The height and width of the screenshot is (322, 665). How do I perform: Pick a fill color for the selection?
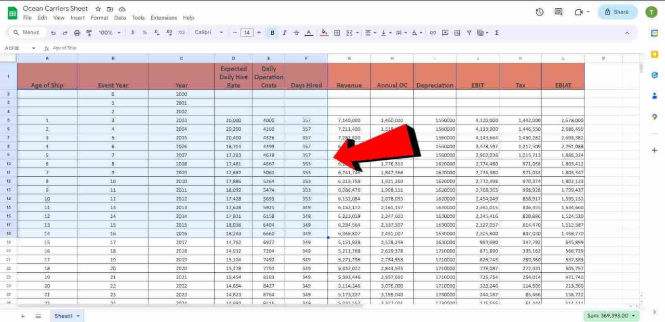[324, 32]
